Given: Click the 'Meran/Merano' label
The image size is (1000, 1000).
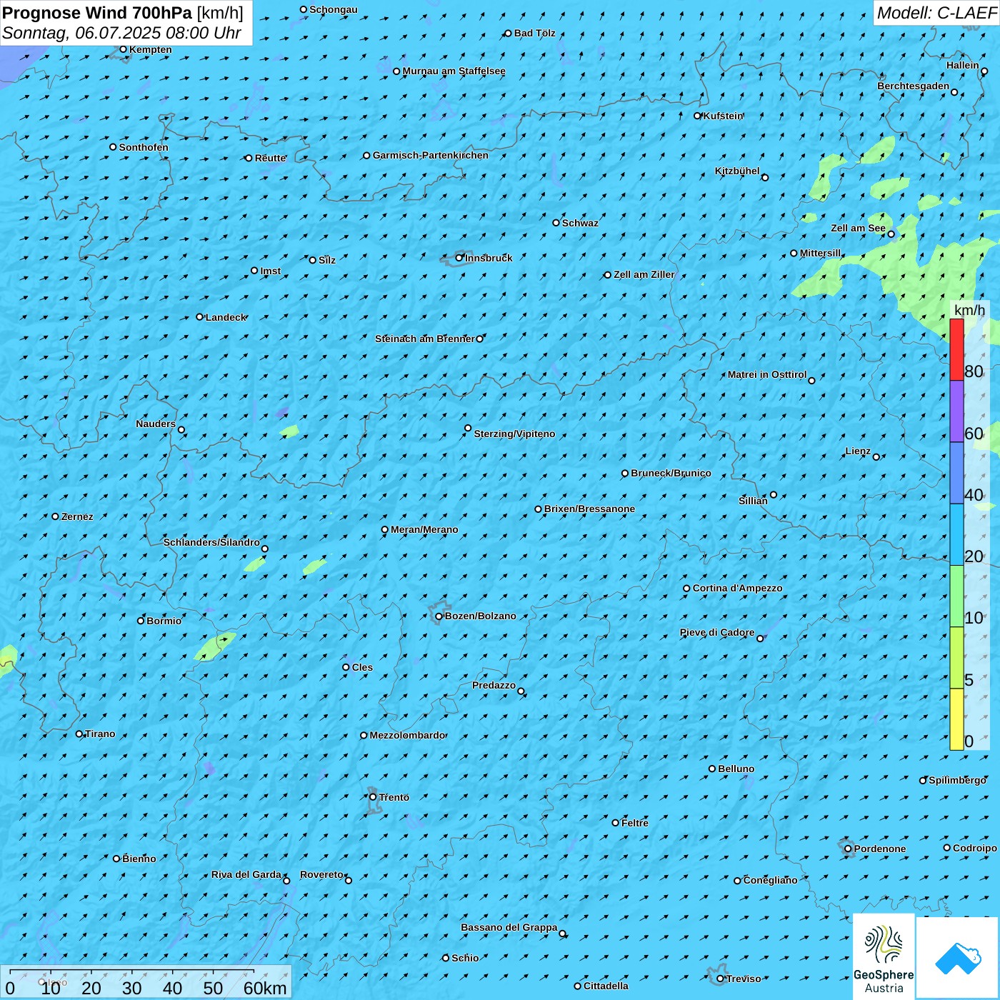Looking at the screenshot, I should [424, 529].
